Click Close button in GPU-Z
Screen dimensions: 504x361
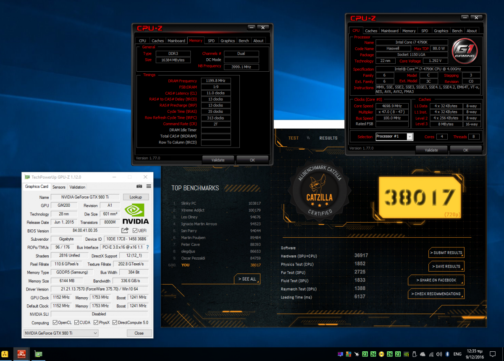[139, 333]
